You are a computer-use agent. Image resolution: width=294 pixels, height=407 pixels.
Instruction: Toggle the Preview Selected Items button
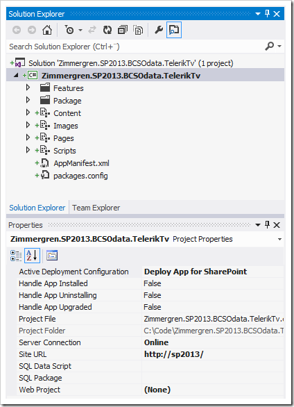(x=174, y=30)
